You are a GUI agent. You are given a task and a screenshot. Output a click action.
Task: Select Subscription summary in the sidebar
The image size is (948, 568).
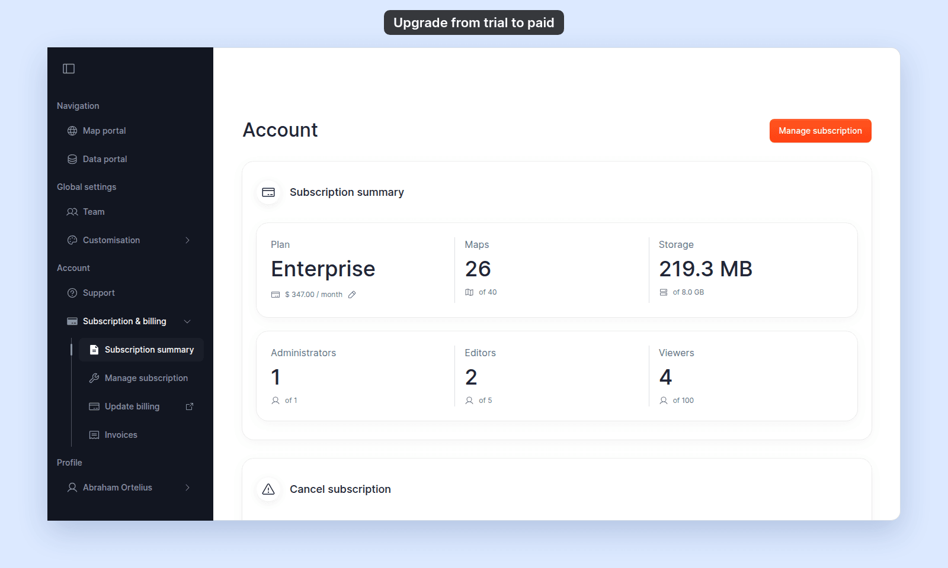(x=141, y=350)
